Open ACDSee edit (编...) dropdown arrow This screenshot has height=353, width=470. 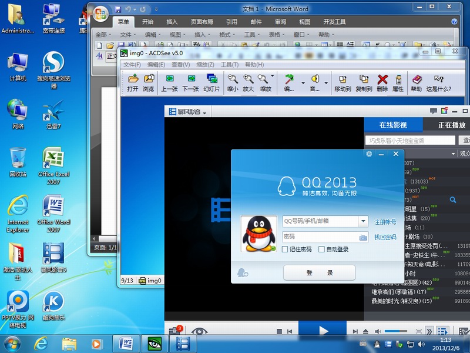coord(303,83)
